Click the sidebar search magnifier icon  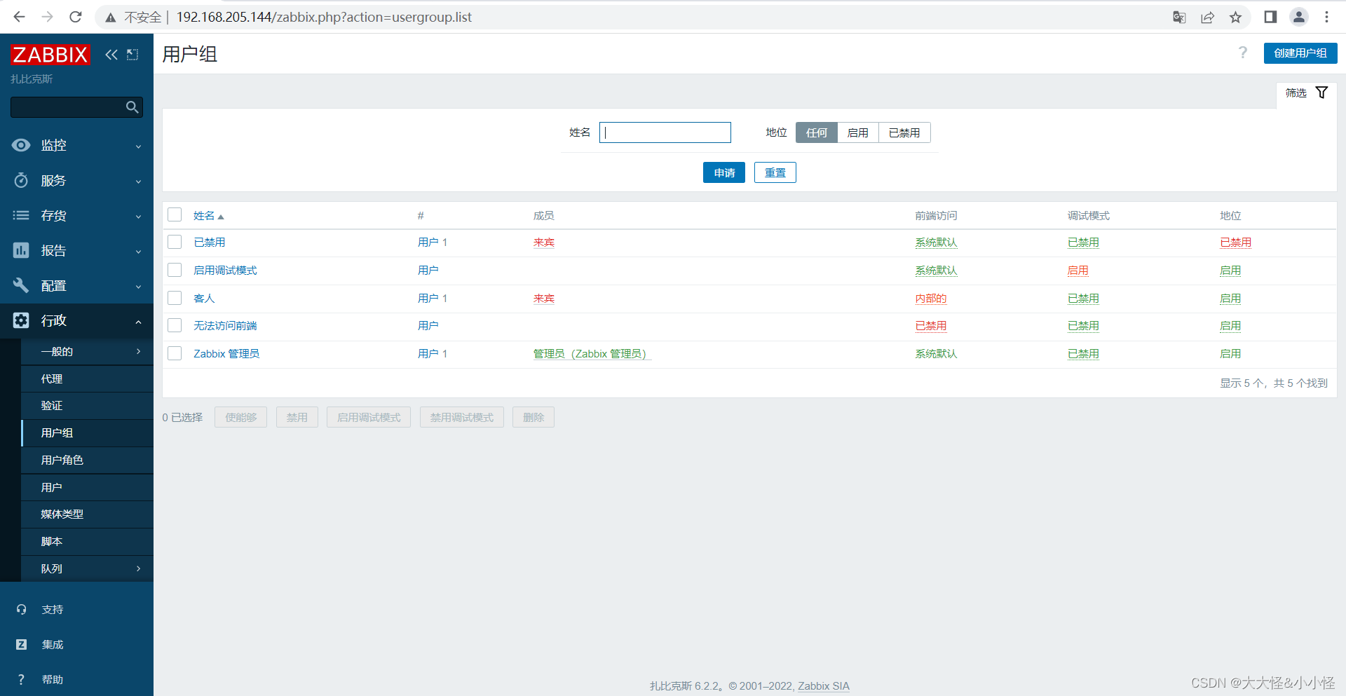point(132,107)
